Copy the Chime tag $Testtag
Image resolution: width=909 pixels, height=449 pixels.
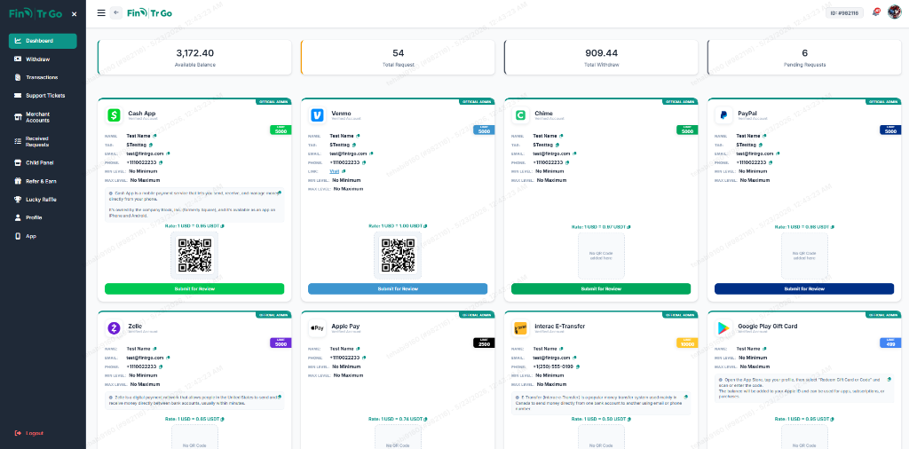pyautogui.click(x=557, y=145)
